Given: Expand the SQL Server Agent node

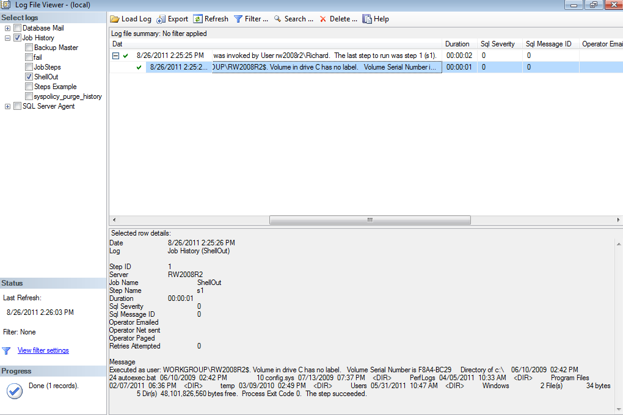Looking at the screenshot, I should [x=7, y=106].
